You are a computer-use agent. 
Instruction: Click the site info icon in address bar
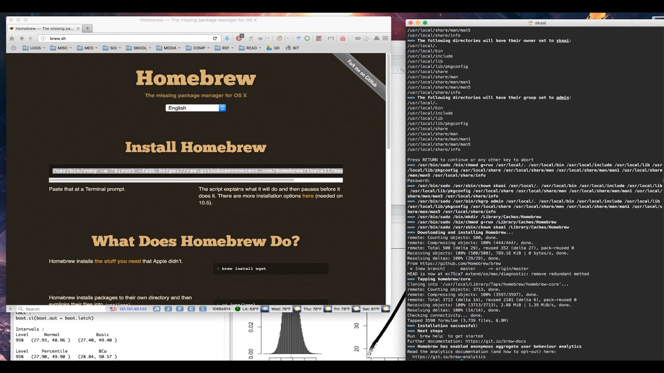43,38
